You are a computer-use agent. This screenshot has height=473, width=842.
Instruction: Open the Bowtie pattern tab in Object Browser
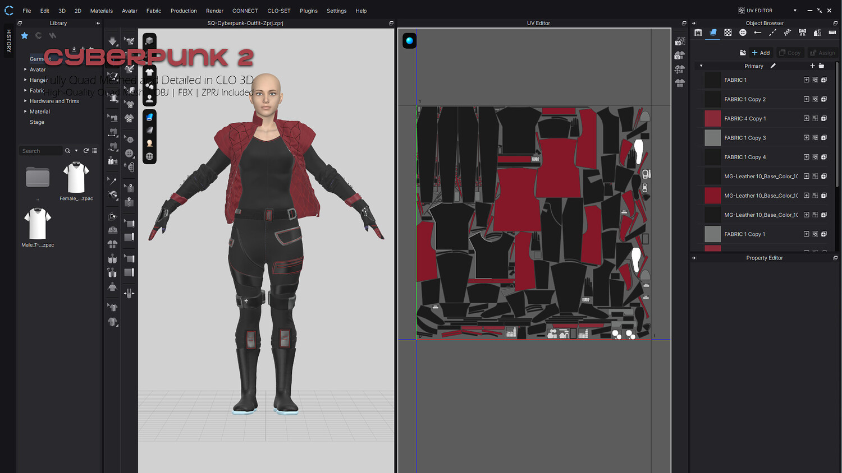click(802, 33)
